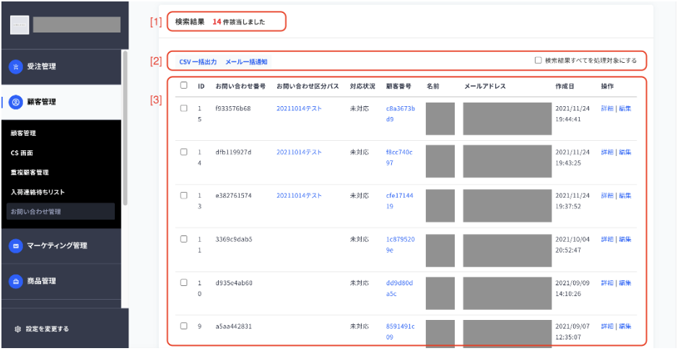Toggle the select-all checkbox in table header
680x351 pixels.
183,85
